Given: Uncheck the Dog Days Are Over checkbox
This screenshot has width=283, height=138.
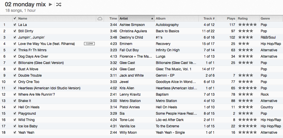Looking at the screenshot, I should tap(15, 56).
